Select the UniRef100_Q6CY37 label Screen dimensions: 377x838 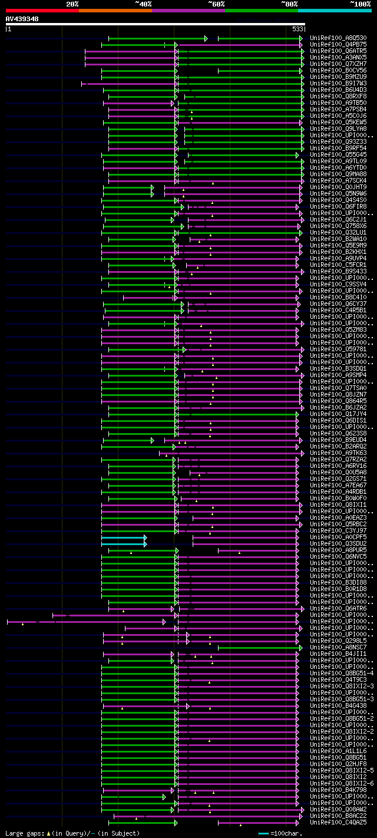[x=338, y=304]
